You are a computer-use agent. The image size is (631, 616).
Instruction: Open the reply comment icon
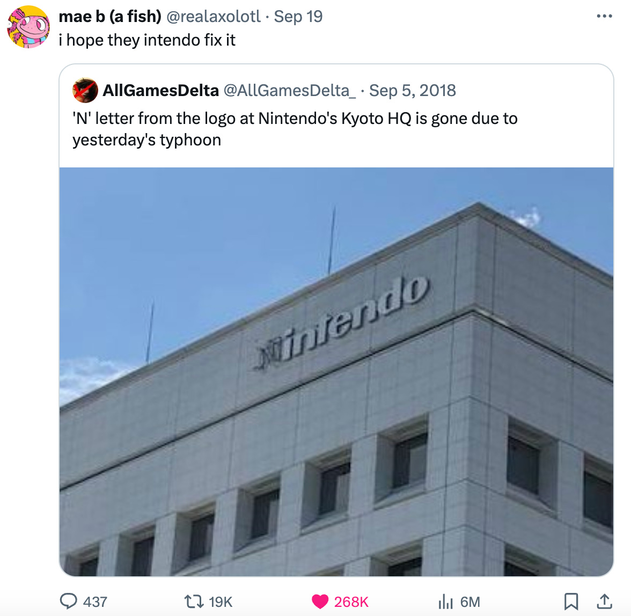69,602
